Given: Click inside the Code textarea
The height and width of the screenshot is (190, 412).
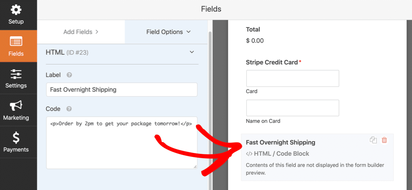Looking at the screenshot, I should 122,143.
